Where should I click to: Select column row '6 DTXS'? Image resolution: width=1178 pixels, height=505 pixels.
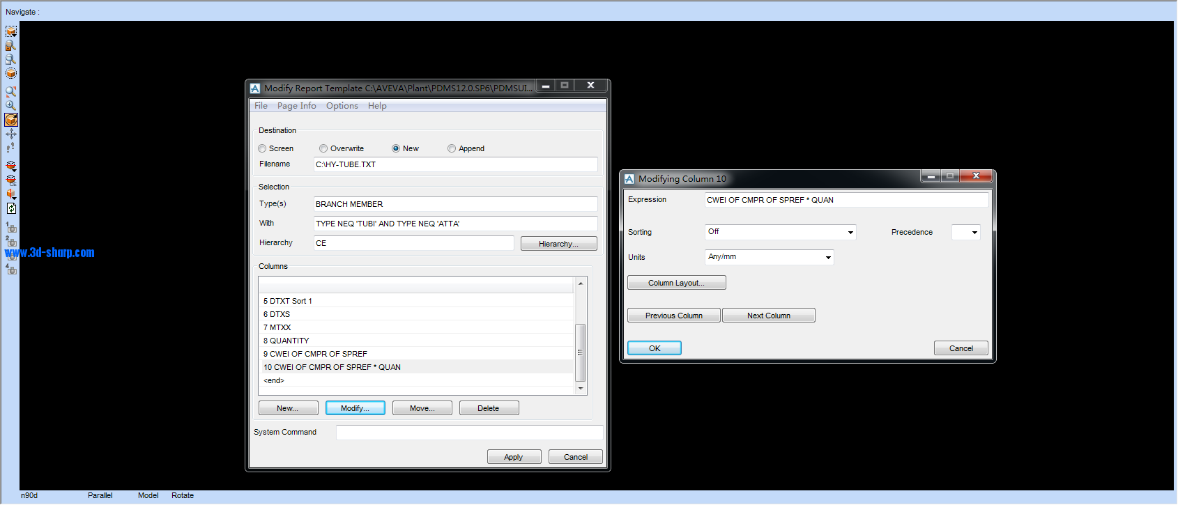pyautogui.click(x=417, y=314)
